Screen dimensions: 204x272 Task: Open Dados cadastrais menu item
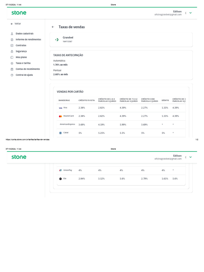coord(24,34)
